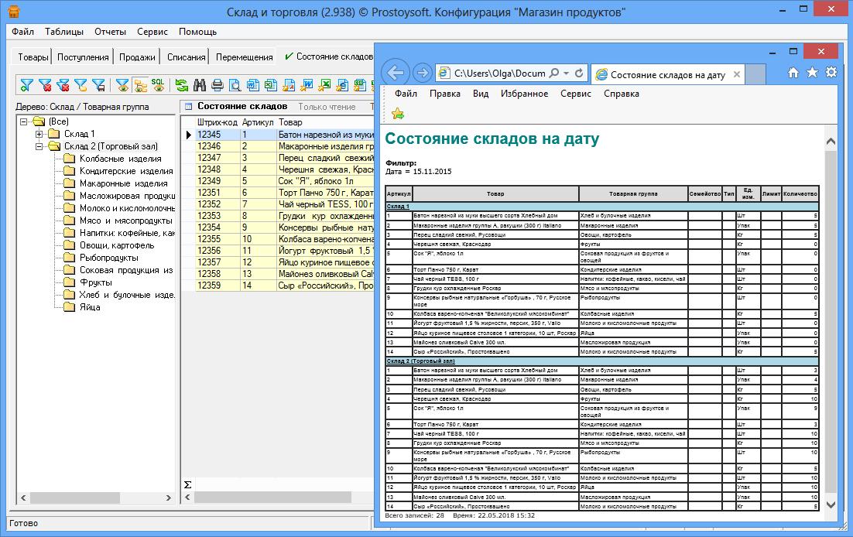
Task: Expand the Склад 1 tree node
Action: pos(39,134)
